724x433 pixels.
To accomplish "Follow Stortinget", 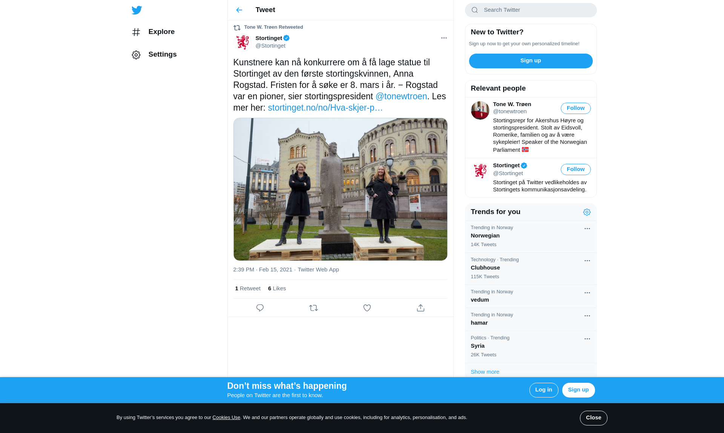I will [575, 170].
